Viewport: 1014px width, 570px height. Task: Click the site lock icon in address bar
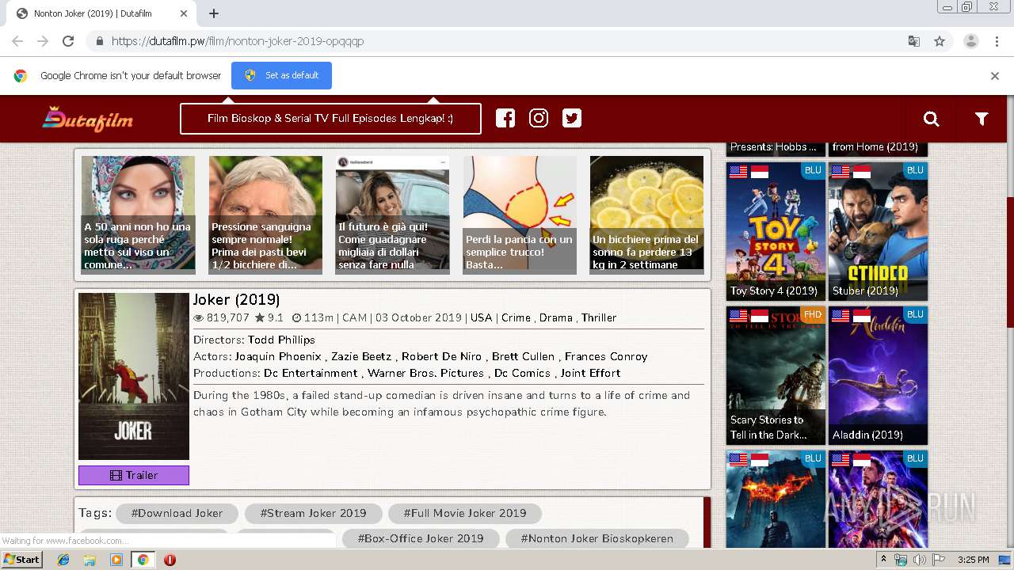pos(99,41)
